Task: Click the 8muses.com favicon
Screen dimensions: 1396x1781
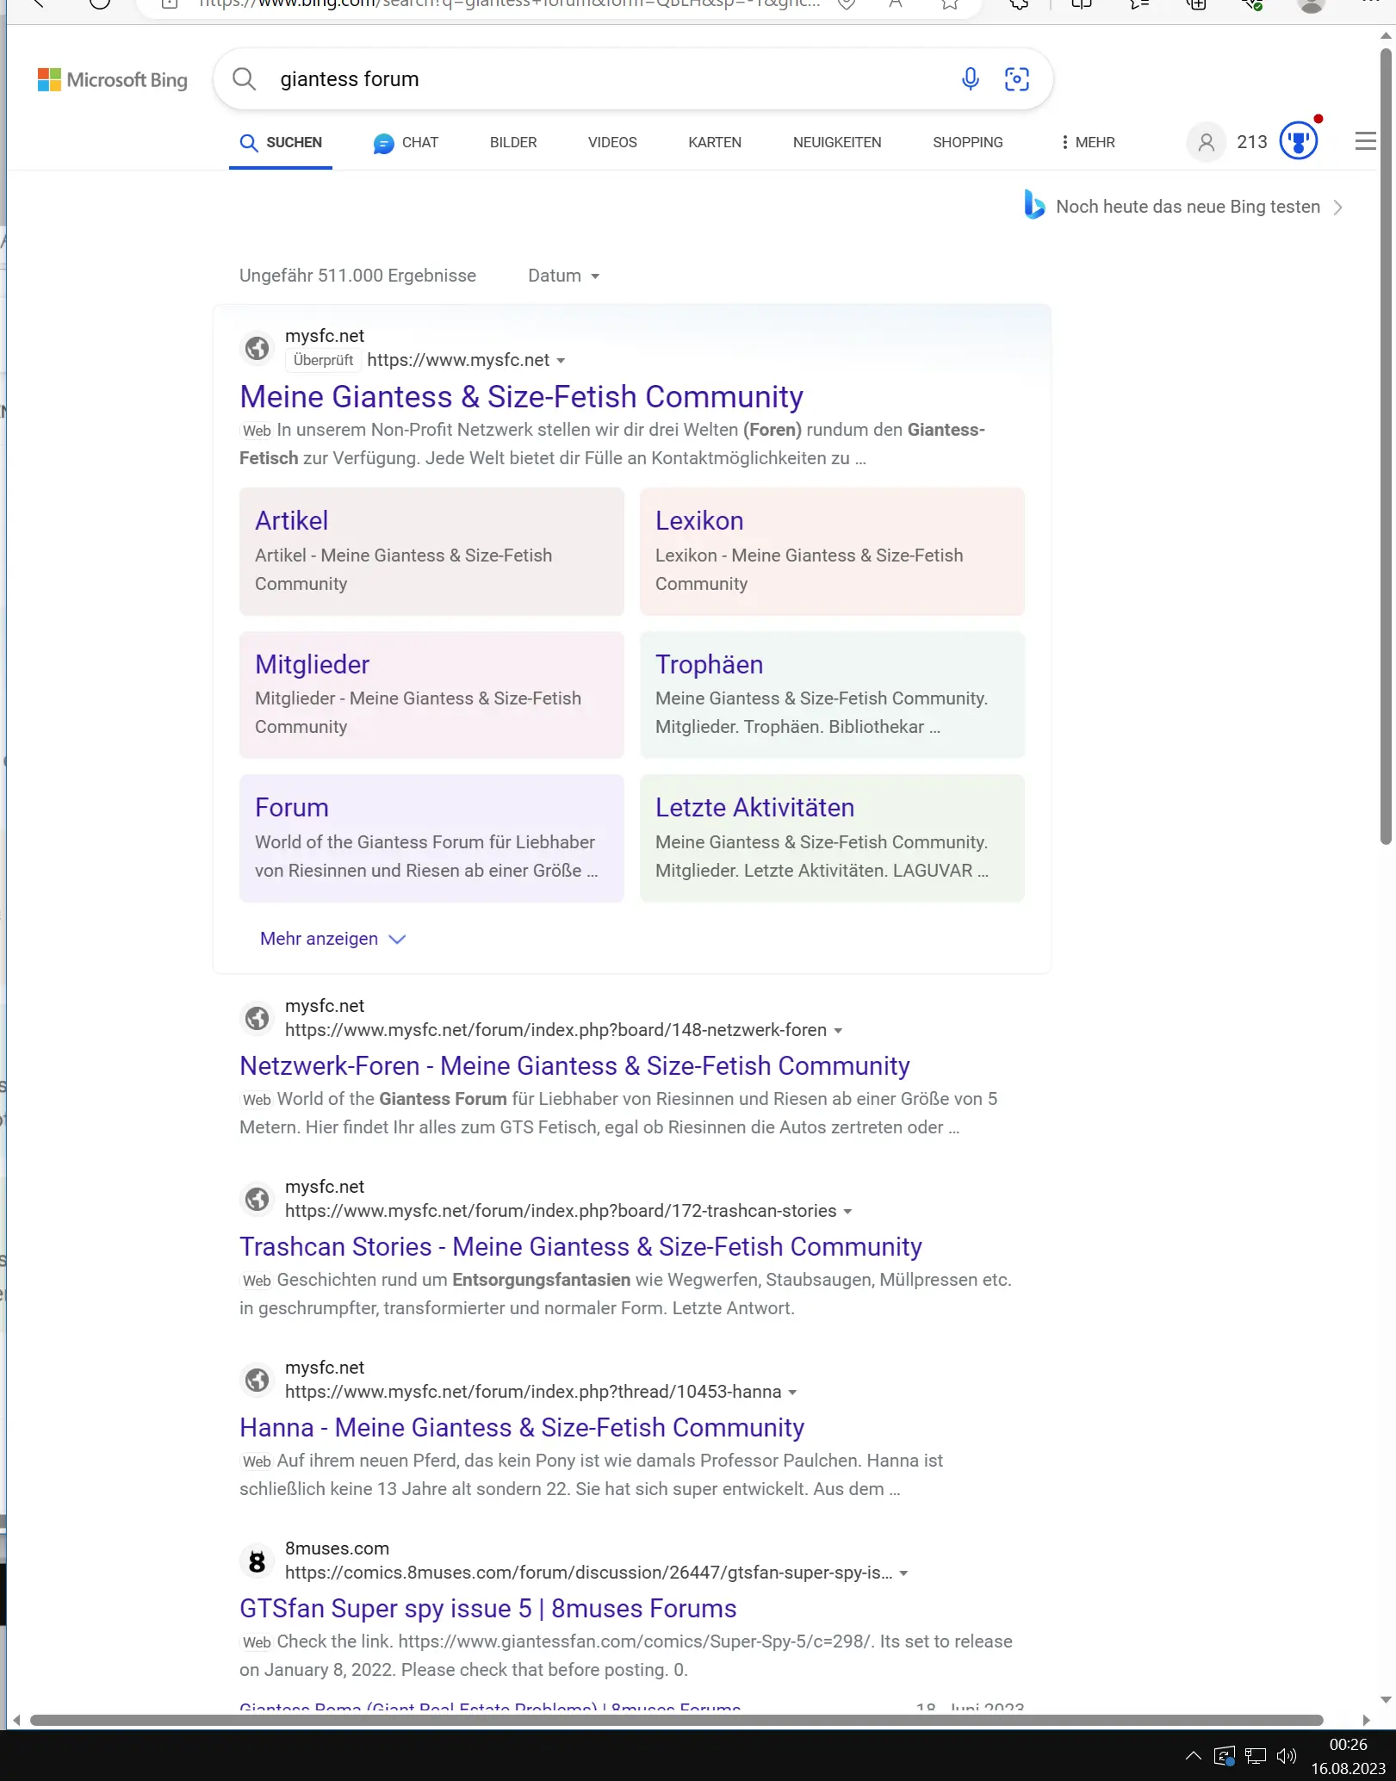Action: (x=257, y=1561)
